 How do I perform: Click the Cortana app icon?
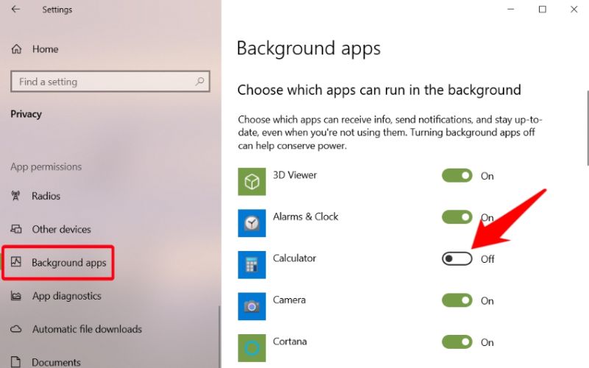point(252,348)
